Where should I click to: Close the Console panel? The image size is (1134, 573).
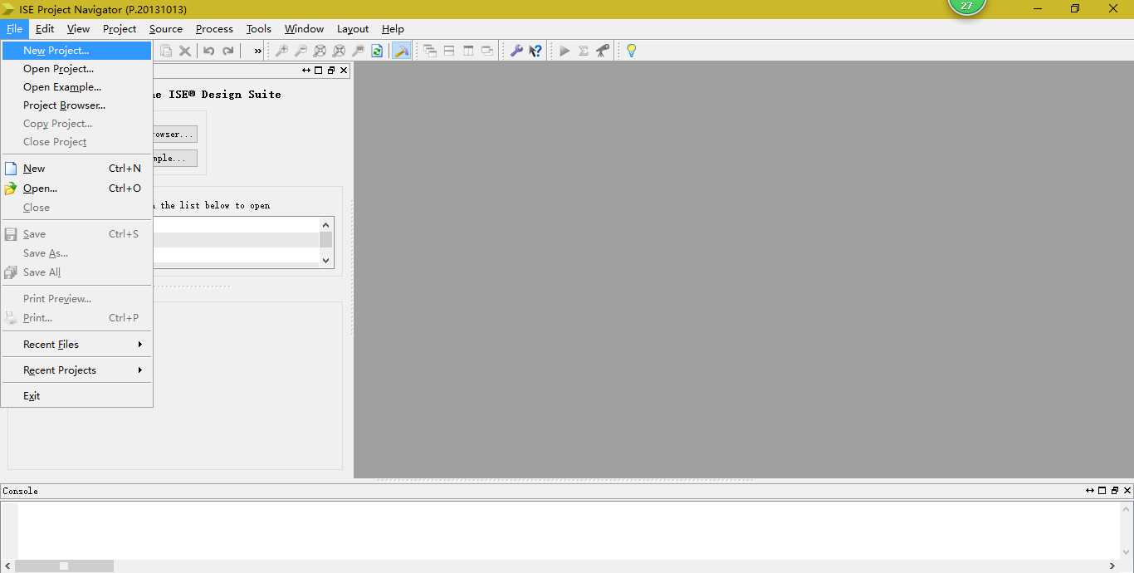coord(1127,491)
